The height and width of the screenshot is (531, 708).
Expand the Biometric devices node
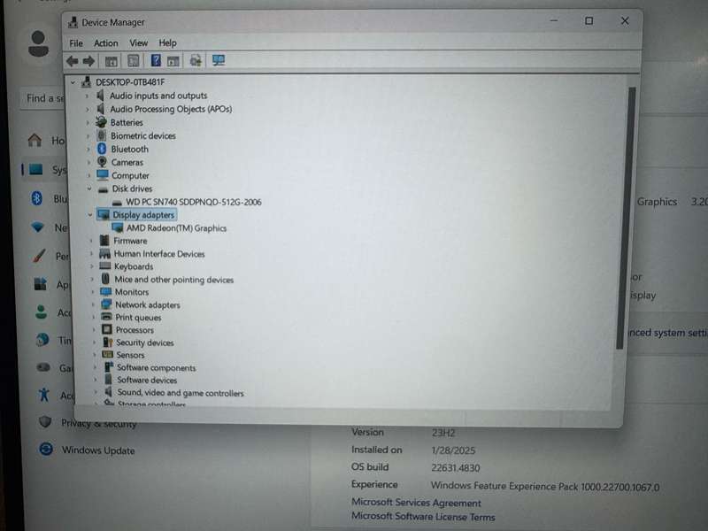tap(88, 135)
